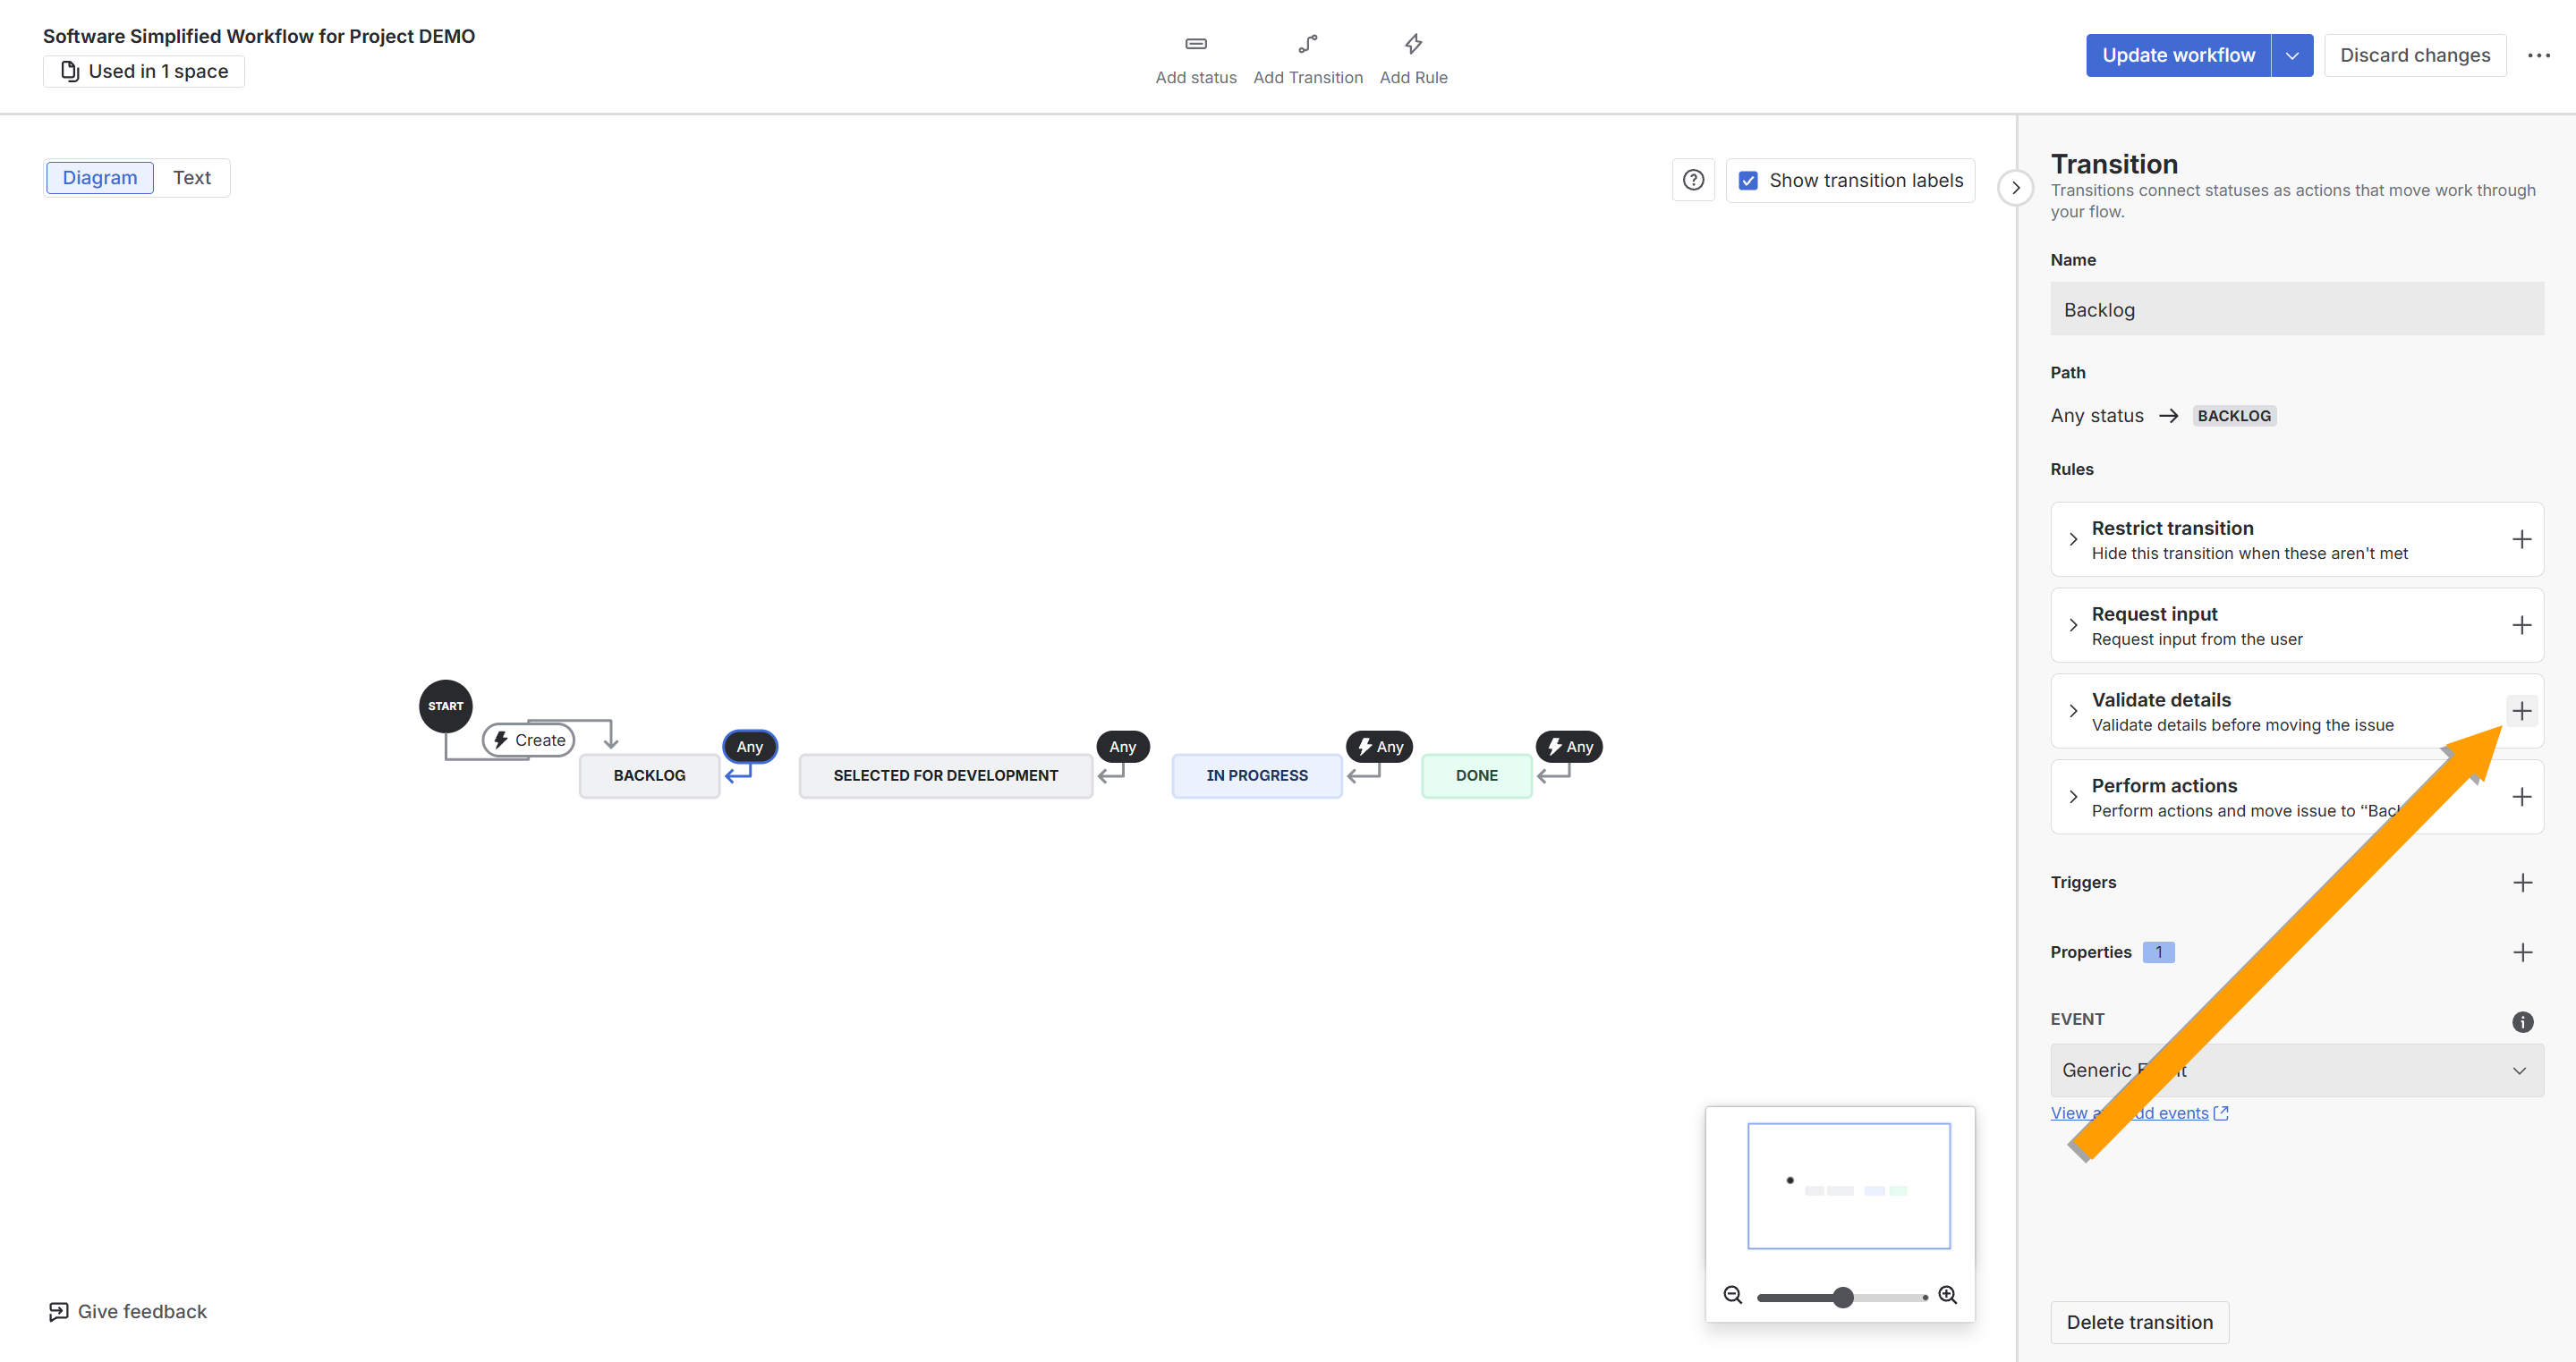
Task: Open the Update workflow dropdown arrow
Action: [x=2292, y=55]
